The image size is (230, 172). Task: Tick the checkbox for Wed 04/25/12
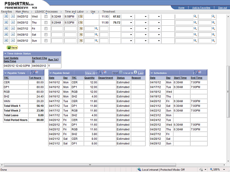point(46,16)
